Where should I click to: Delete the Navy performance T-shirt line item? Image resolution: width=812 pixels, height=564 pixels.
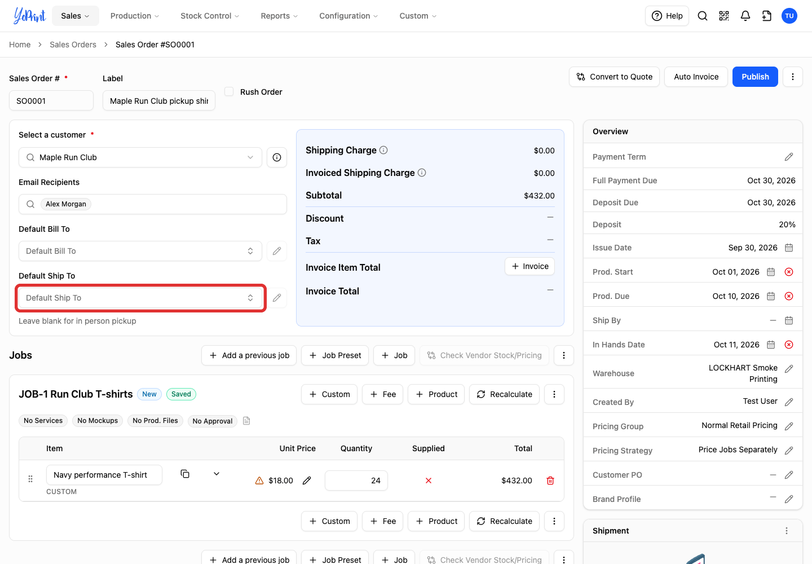coord(550,481)
